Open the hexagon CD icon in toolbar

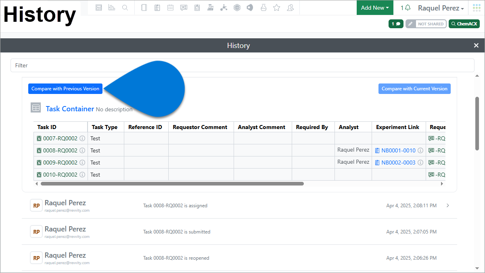click(x=237, y=8)
